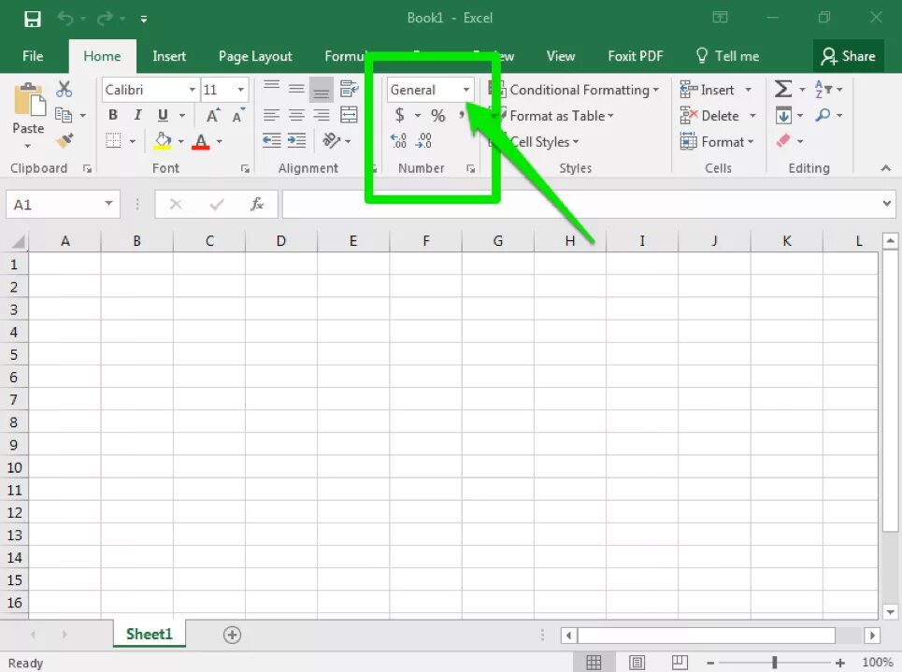
Task: Wrap text in the selected cell
Action: (x=349, y=89)
